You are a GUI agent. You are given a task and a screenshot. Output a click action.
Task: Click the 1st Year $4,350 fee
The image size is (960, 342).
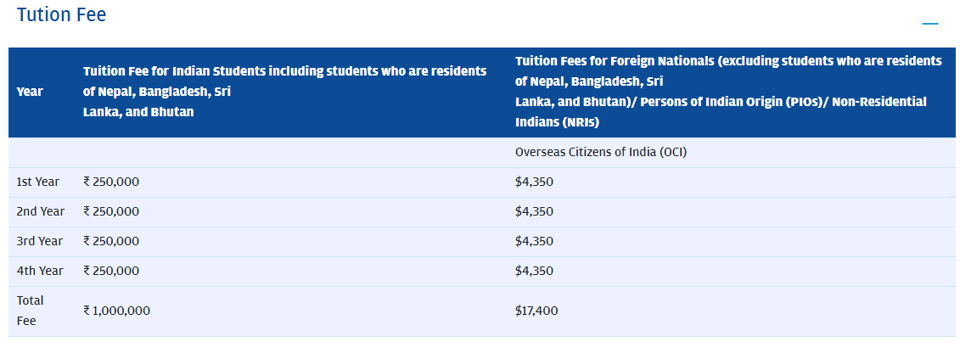click(534, 182)
